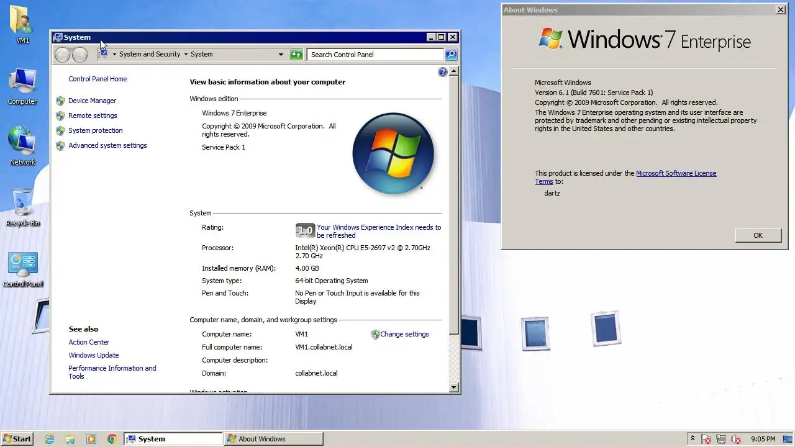Show hidden tray icons arrow

pyautogui.click(x=693, y=439)
